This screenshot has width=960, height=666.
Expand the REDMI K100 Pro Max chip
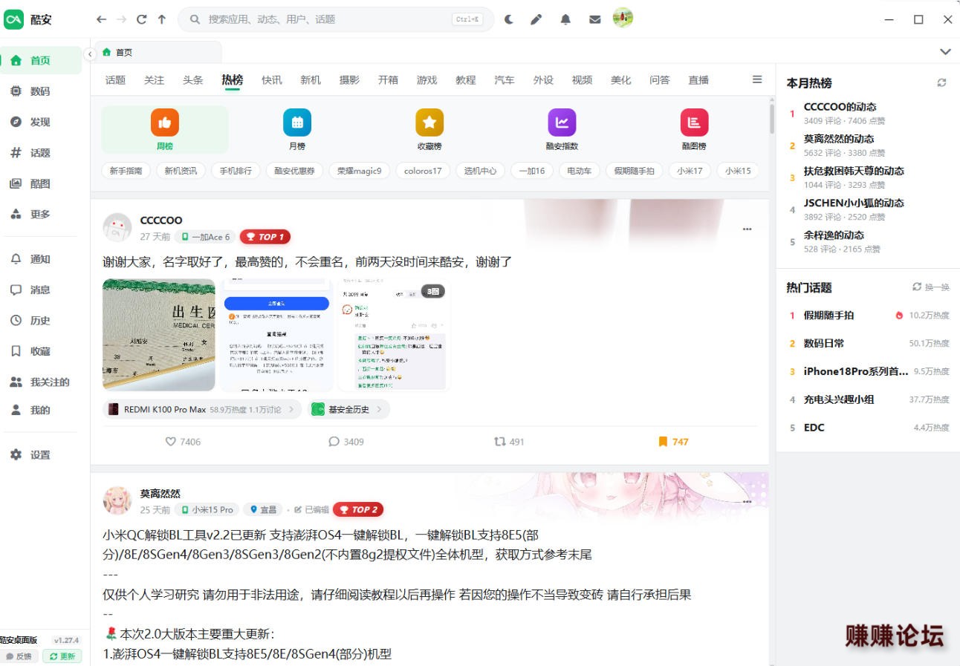click(202, 409)
